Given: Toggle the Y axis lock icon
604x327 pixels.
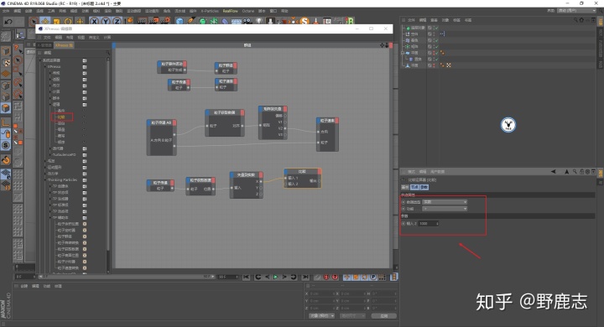Looking at the screenshot, I should (106, 22).
